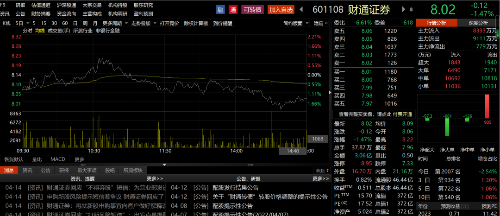Click 恢复默认 button below chart
Image resolution: width=500 pixels, height=216 pixels.
click(14, 159)
